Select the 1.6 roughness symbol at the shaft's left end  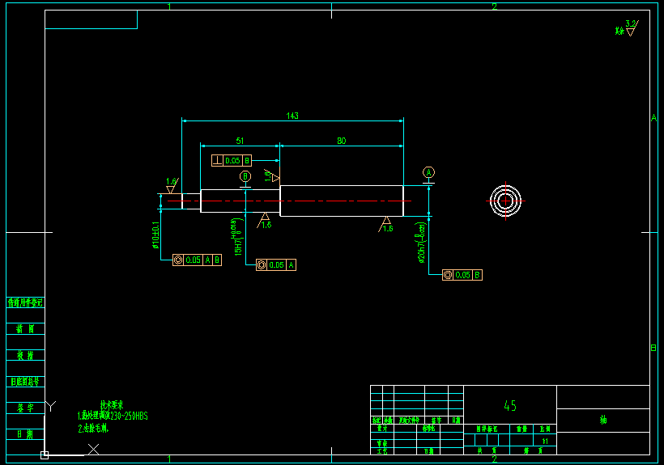pyautogui.click(x=172, y=185)
